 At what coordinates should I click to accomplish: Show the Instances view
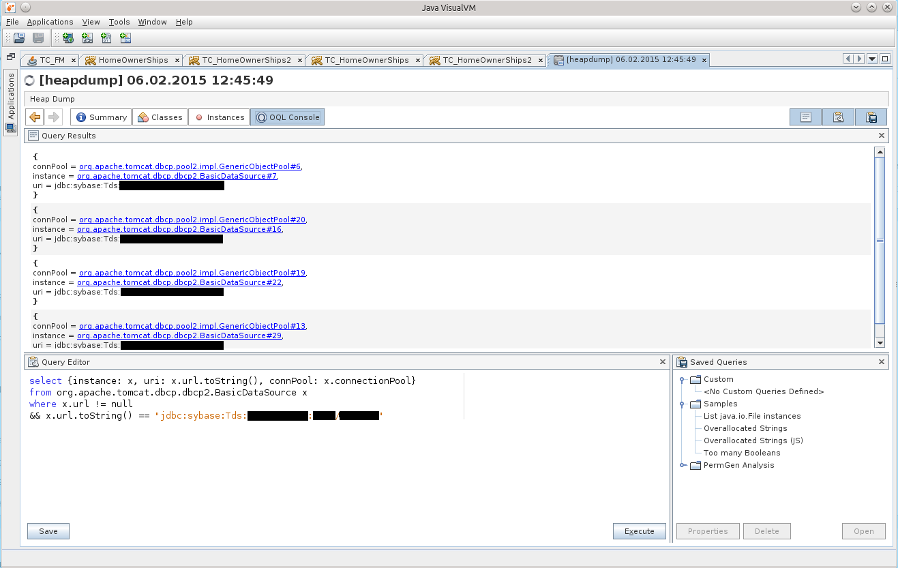[x=218, y=117]
